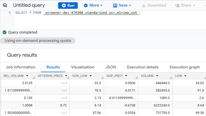The image size is (206, 116).
Task: Click VOLUME column resize handle icon
Action: pos(171,78)
